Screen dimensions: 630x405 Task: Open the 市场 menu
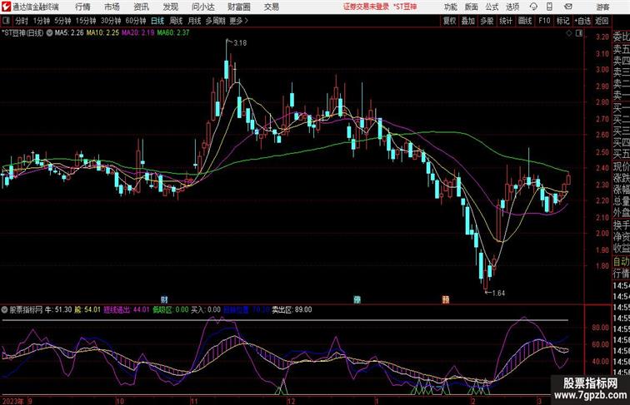point(112,7)
